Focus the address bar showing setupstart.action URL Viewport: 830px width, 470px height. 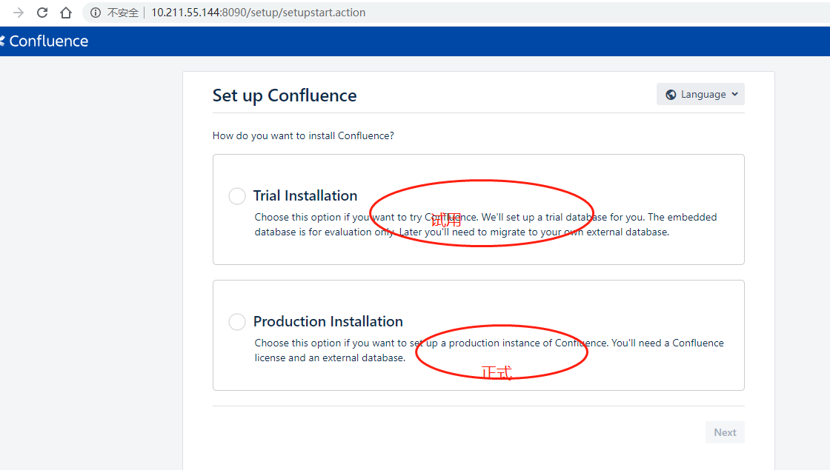258,13
